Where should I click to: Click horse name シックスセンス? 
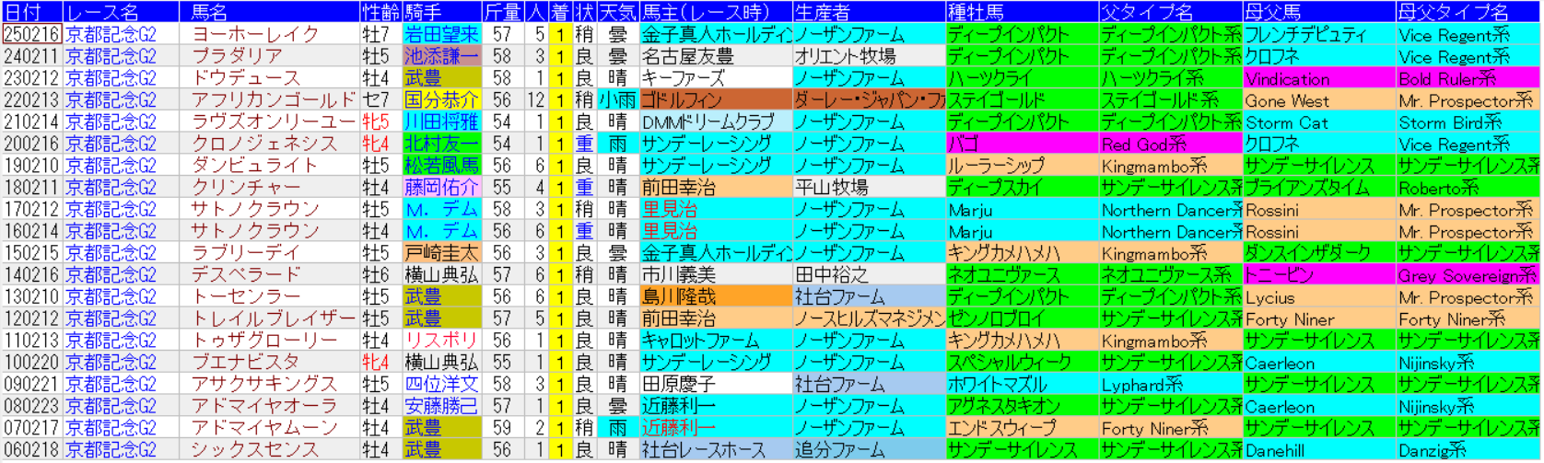[255, 450]
